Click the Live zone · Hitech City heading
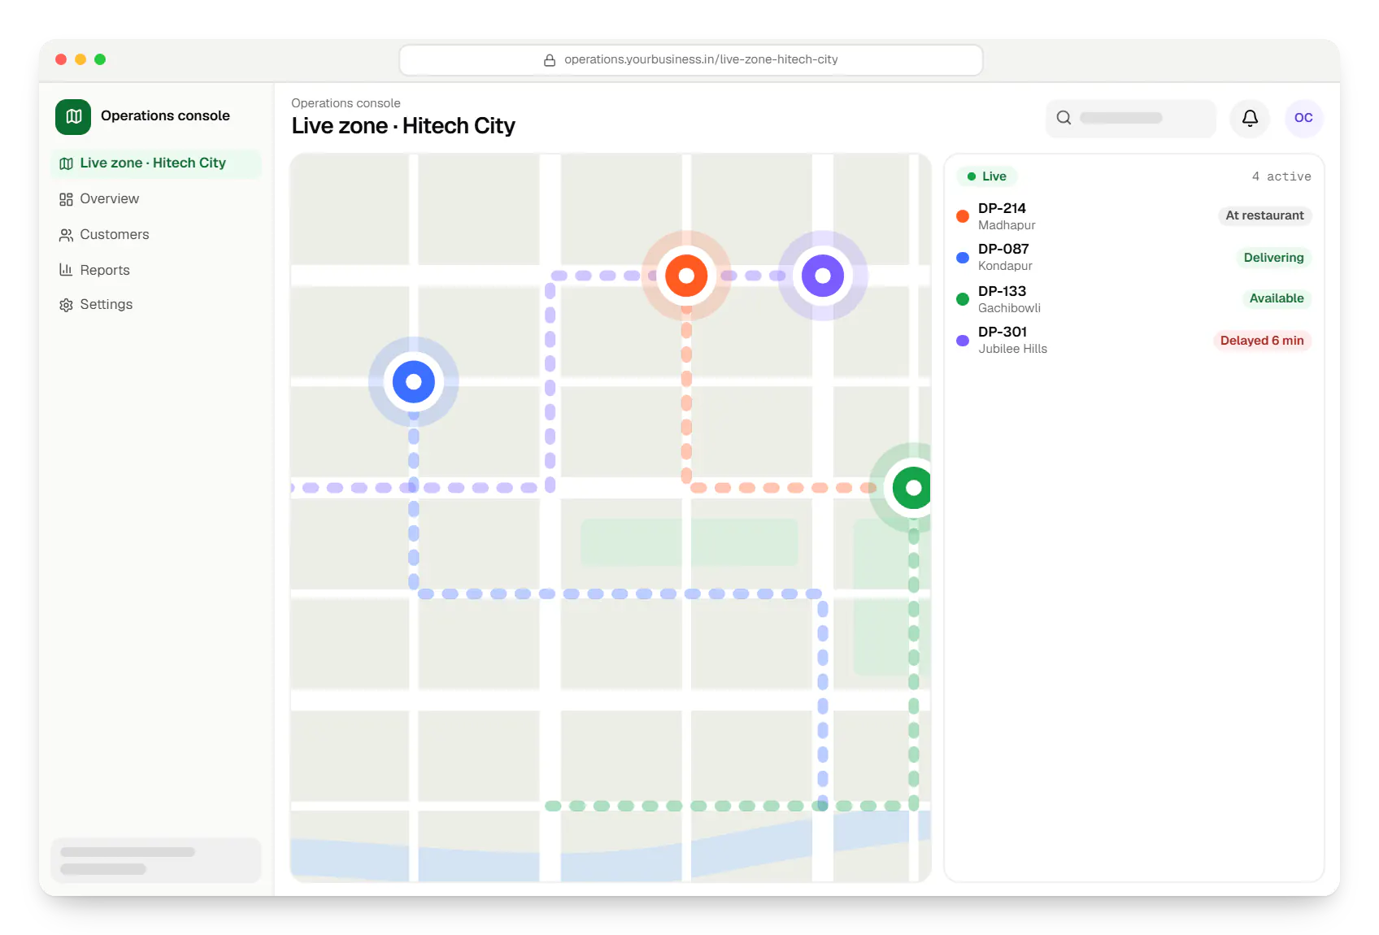The image size is (1379, 935). 403,126
